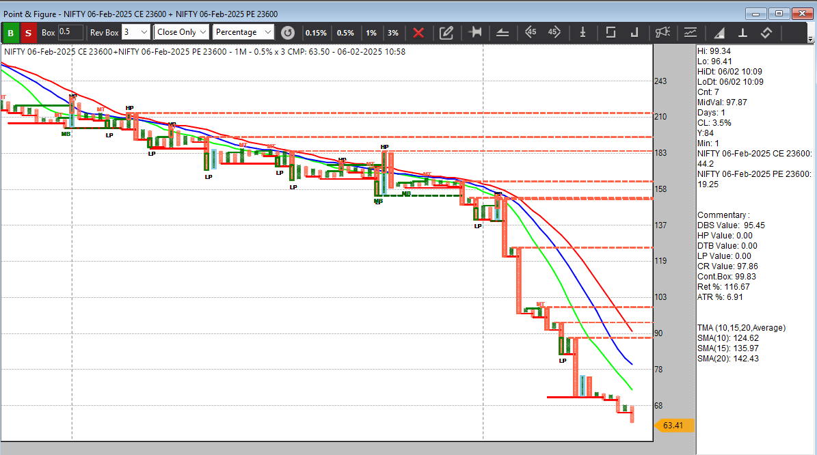Toggle the 0.5% box size option
The image size is (817, 455).
[x=345, y=32]
